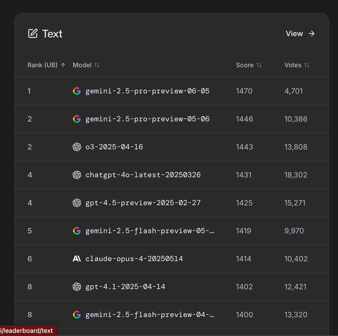Screen dimensions: 338x336
Task: Click OpenAI logo beside gpt-4.5-preview-2025-02-27
Action: coord(77,203)
